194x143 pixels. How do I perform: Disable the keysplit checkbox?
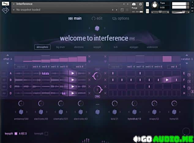coord(16,133)
